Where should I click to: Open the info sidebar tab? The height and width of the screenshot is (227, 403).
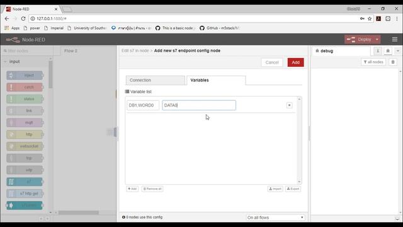(378, 51)
